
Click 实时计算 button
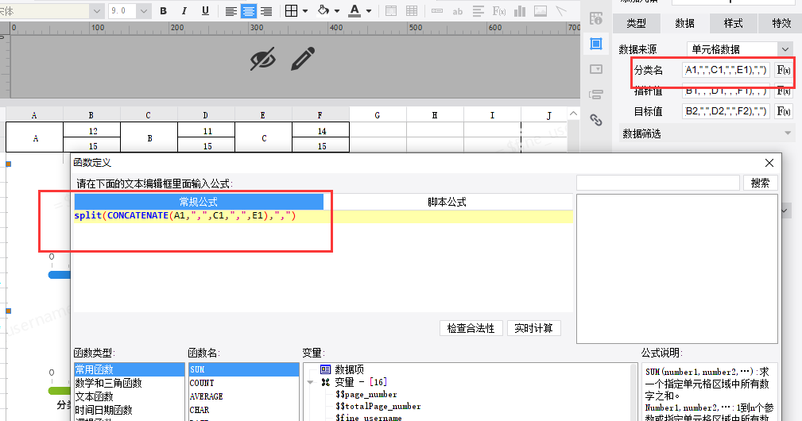(x=533, y=328)
